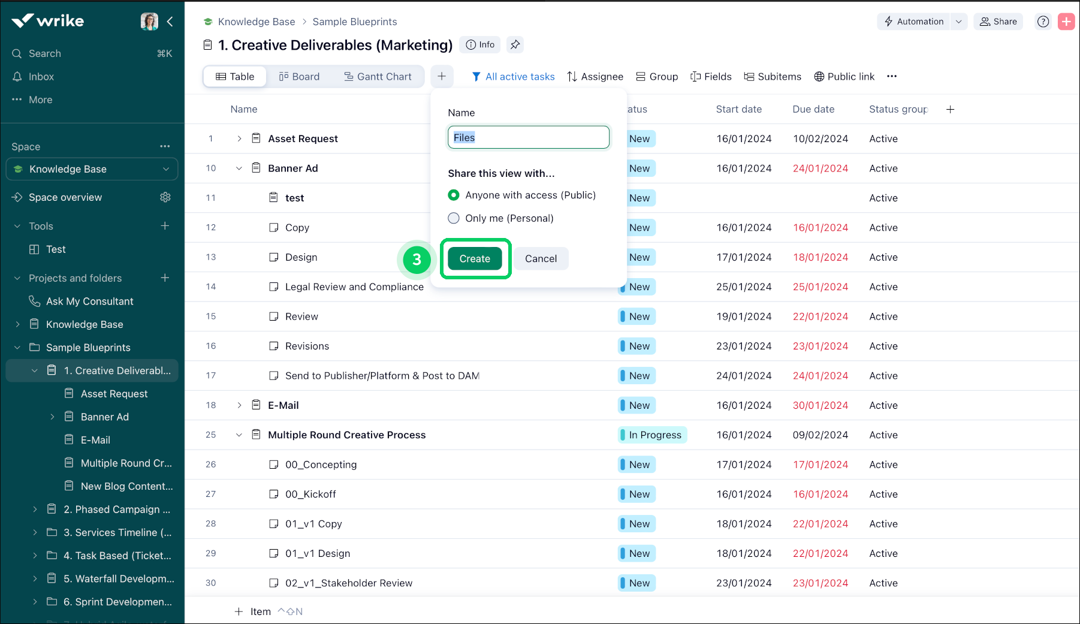Click the pin icon next to Info
This screenshot has width=1080, height=624.
(x=515, y=44)
